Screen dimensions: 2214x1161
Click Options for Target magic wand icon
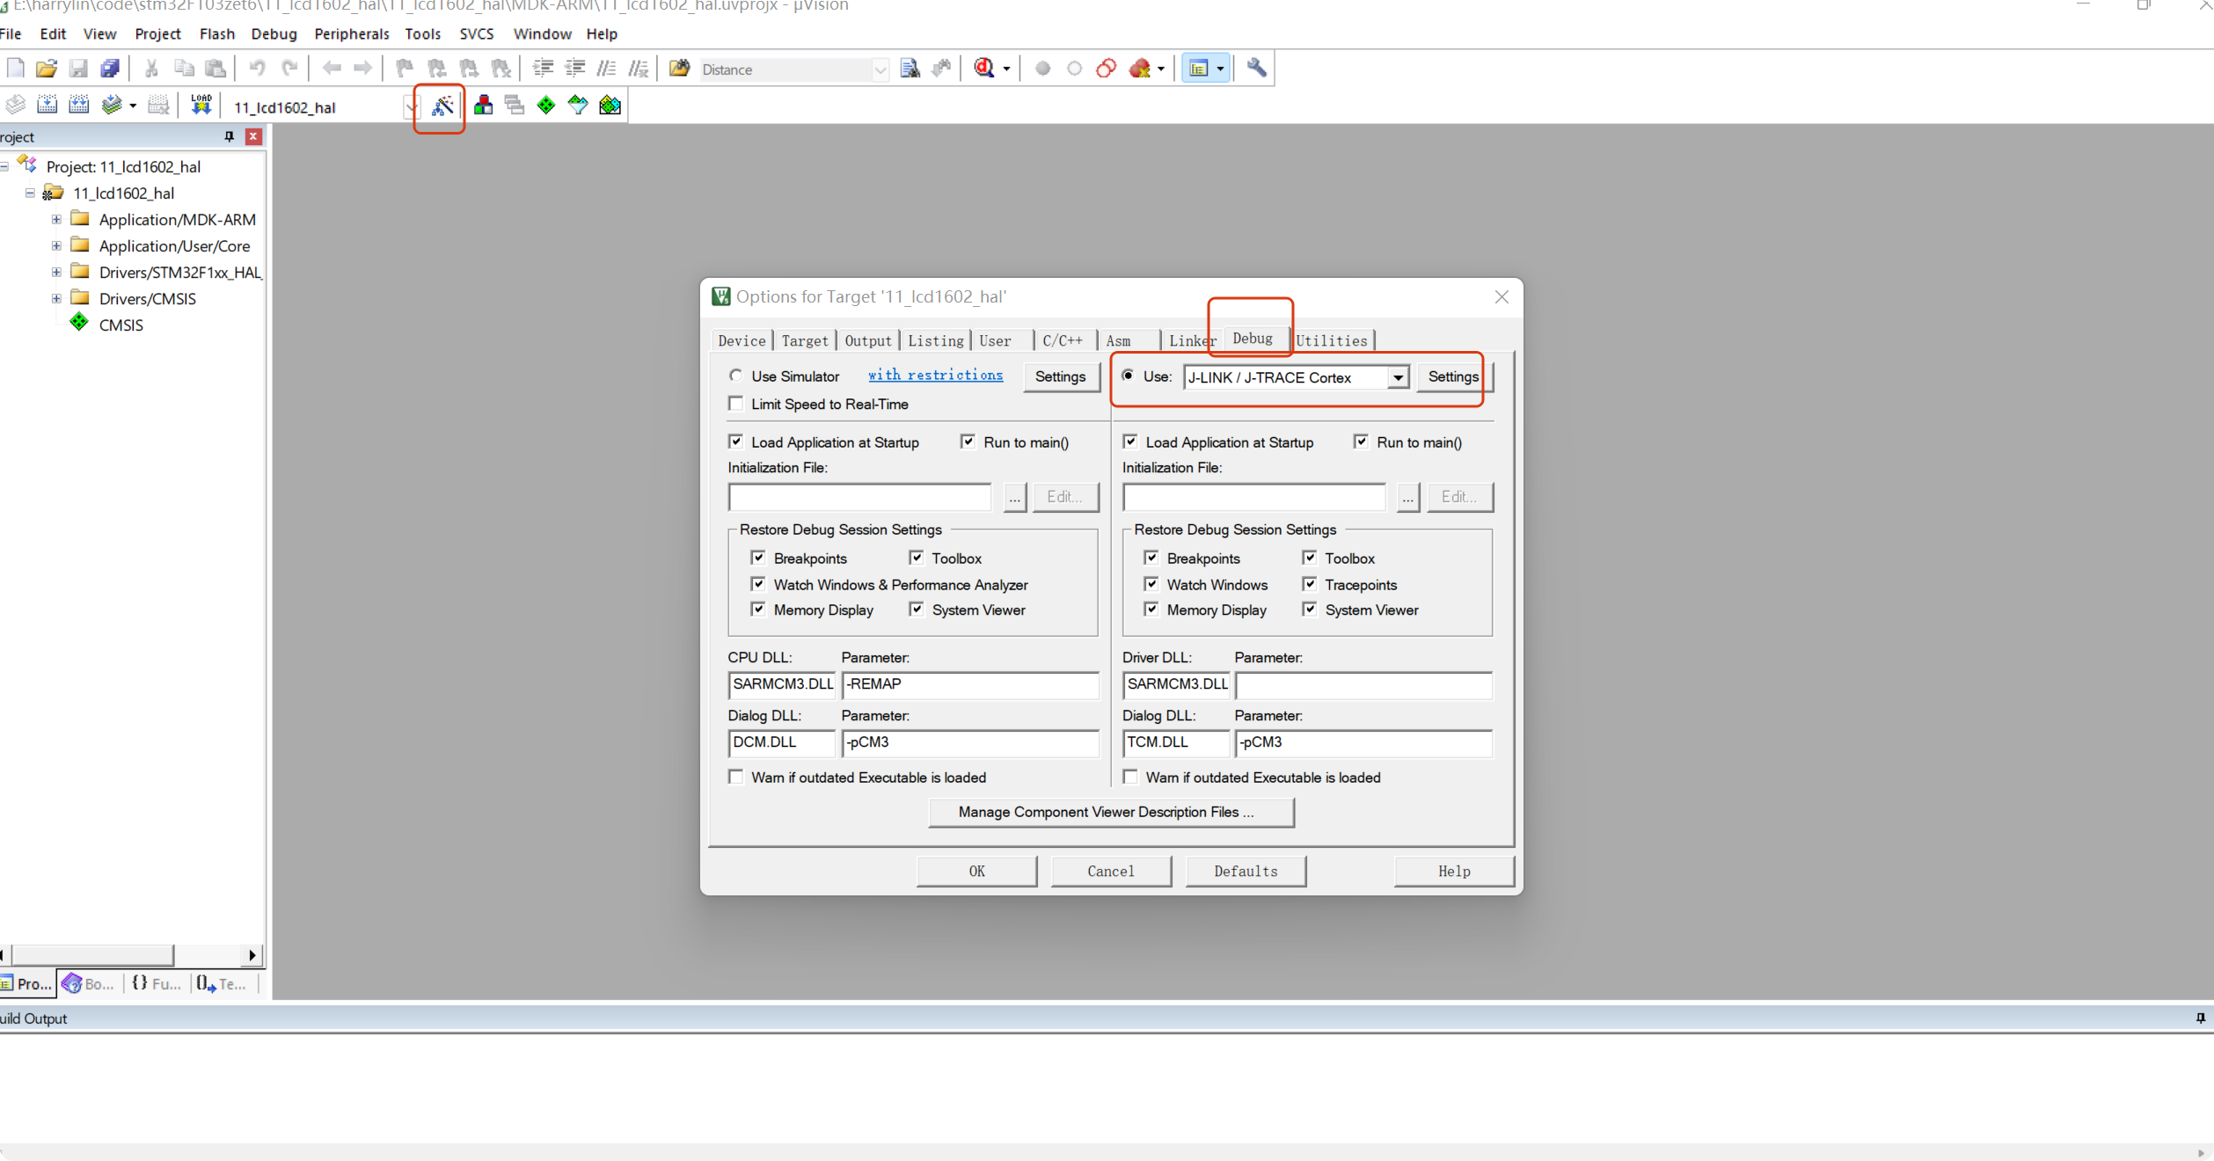point(442,106)
